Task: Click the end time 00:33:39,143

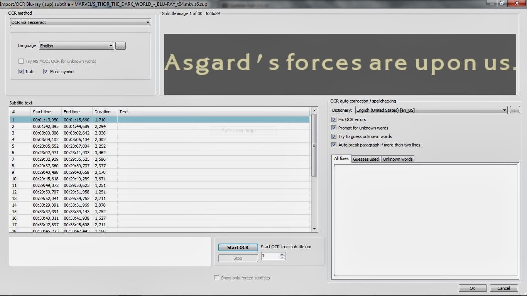Action: pyautogui.click(x=76, y=212)
